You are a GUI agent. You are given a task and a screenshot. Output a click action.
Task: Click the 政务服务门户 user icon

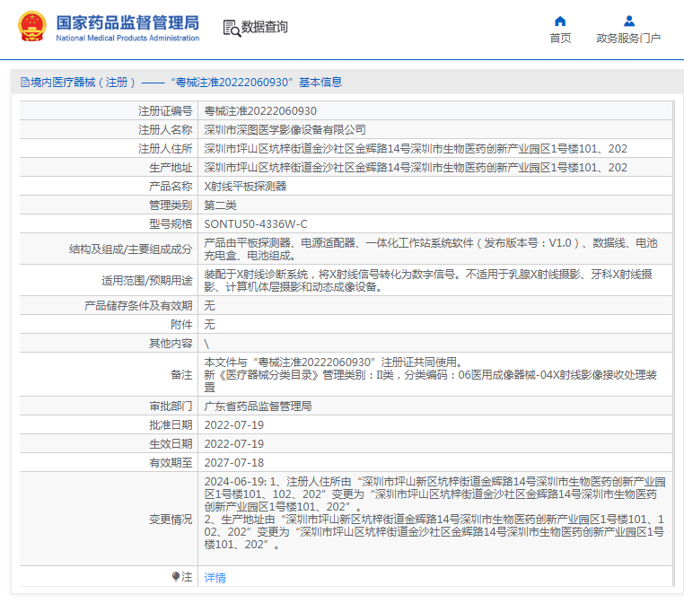628,21
